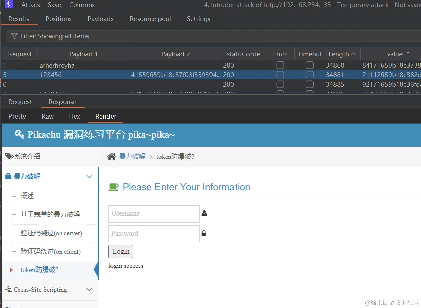Toggle Timeout checkbox for request 1

(309, 65)
